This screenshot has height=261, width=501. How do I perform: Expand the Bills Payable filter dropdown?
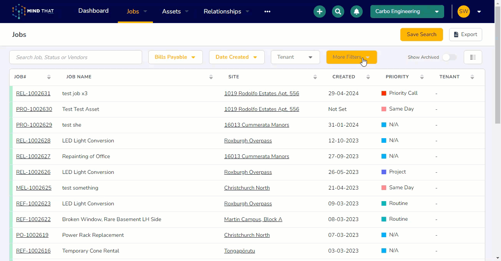175,57
